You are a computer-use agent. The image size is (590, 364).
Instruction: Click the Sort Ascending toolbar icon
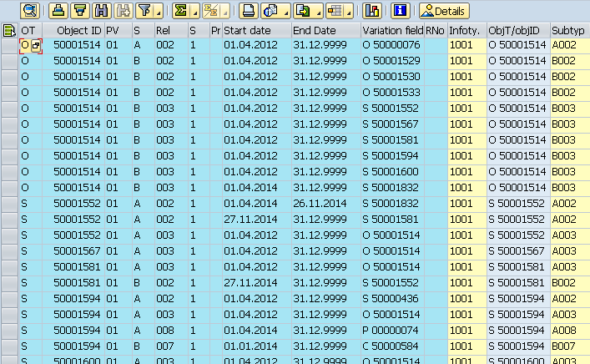58,11
